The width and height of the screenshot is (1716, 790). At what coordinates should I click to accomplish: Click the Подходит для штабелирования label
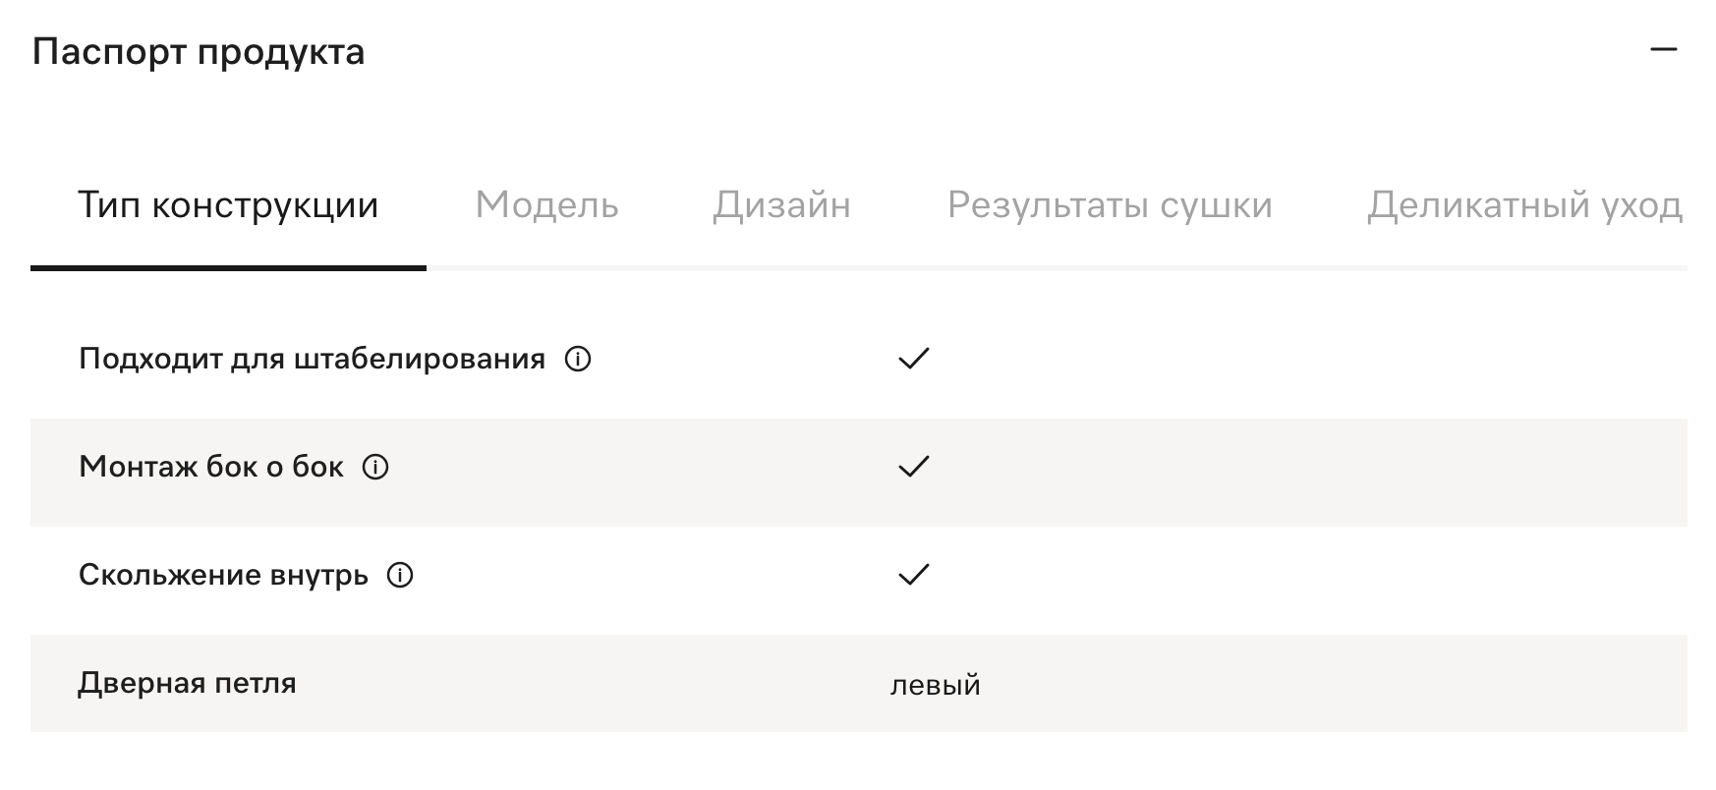point(312,359)
